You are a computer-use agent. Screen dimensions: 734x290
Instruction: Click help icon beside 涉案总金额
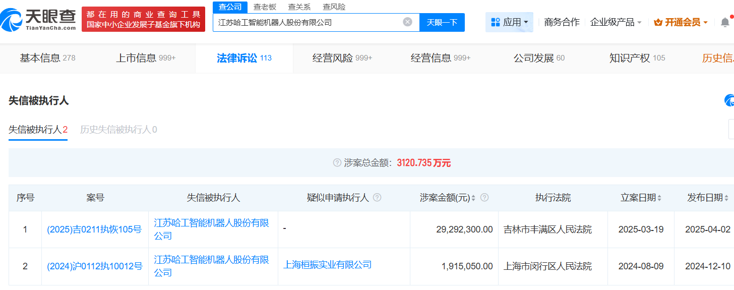coord(337,163)
